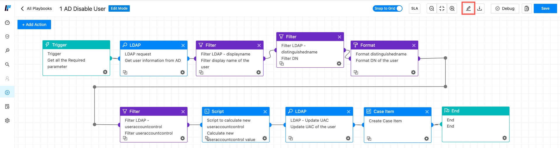Open the dashboard icon in left sidebar
Screen dimensions: 560x148
[x=7, y=23]
